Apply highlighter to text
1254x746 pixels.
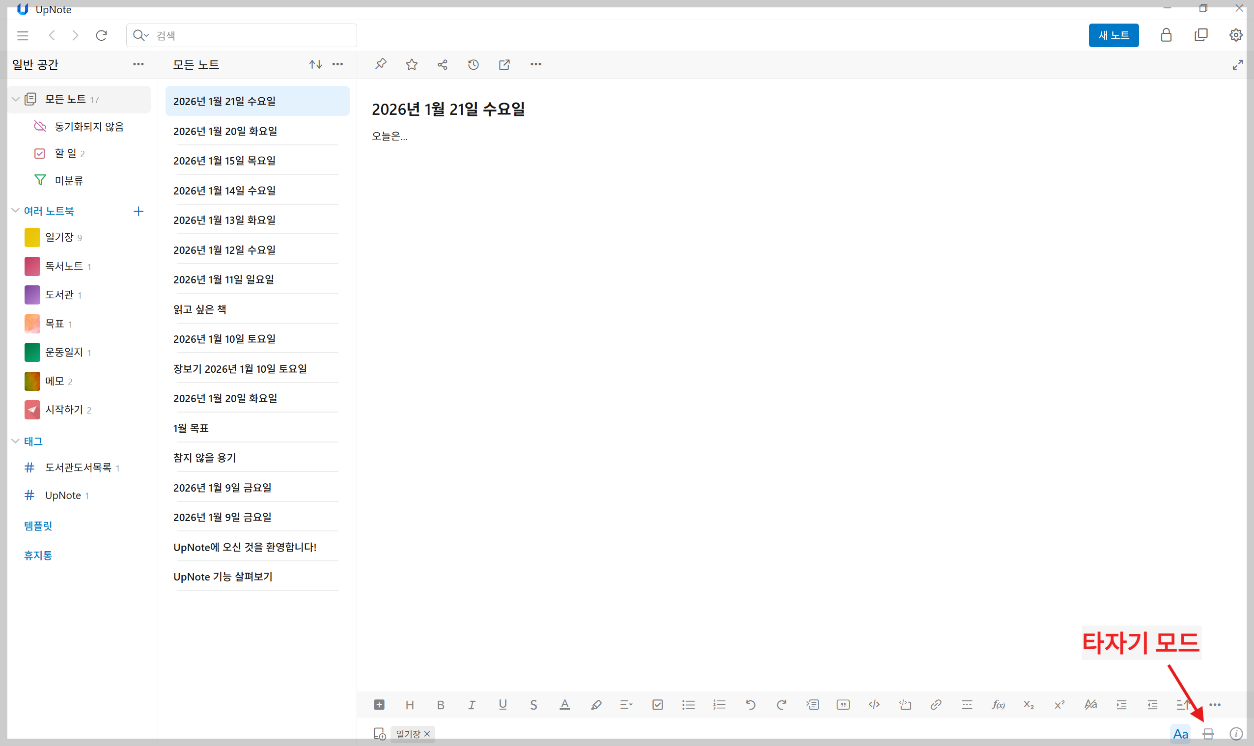[x=596, y=705]
